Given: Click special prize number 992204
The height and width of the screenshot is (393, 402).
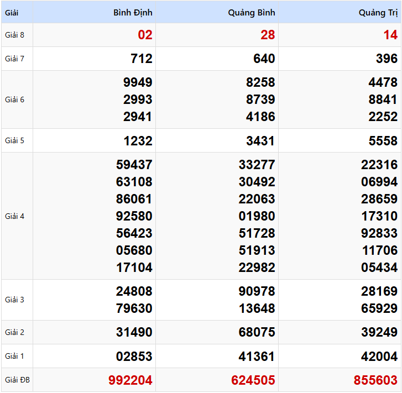Looking at the screenshot, I should point(130,380).
